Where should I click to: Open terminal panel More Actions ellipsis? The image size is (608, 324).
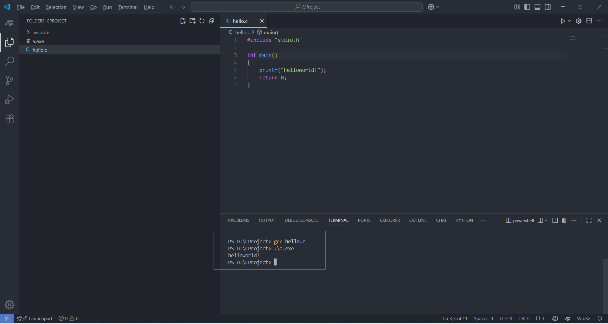574,220
